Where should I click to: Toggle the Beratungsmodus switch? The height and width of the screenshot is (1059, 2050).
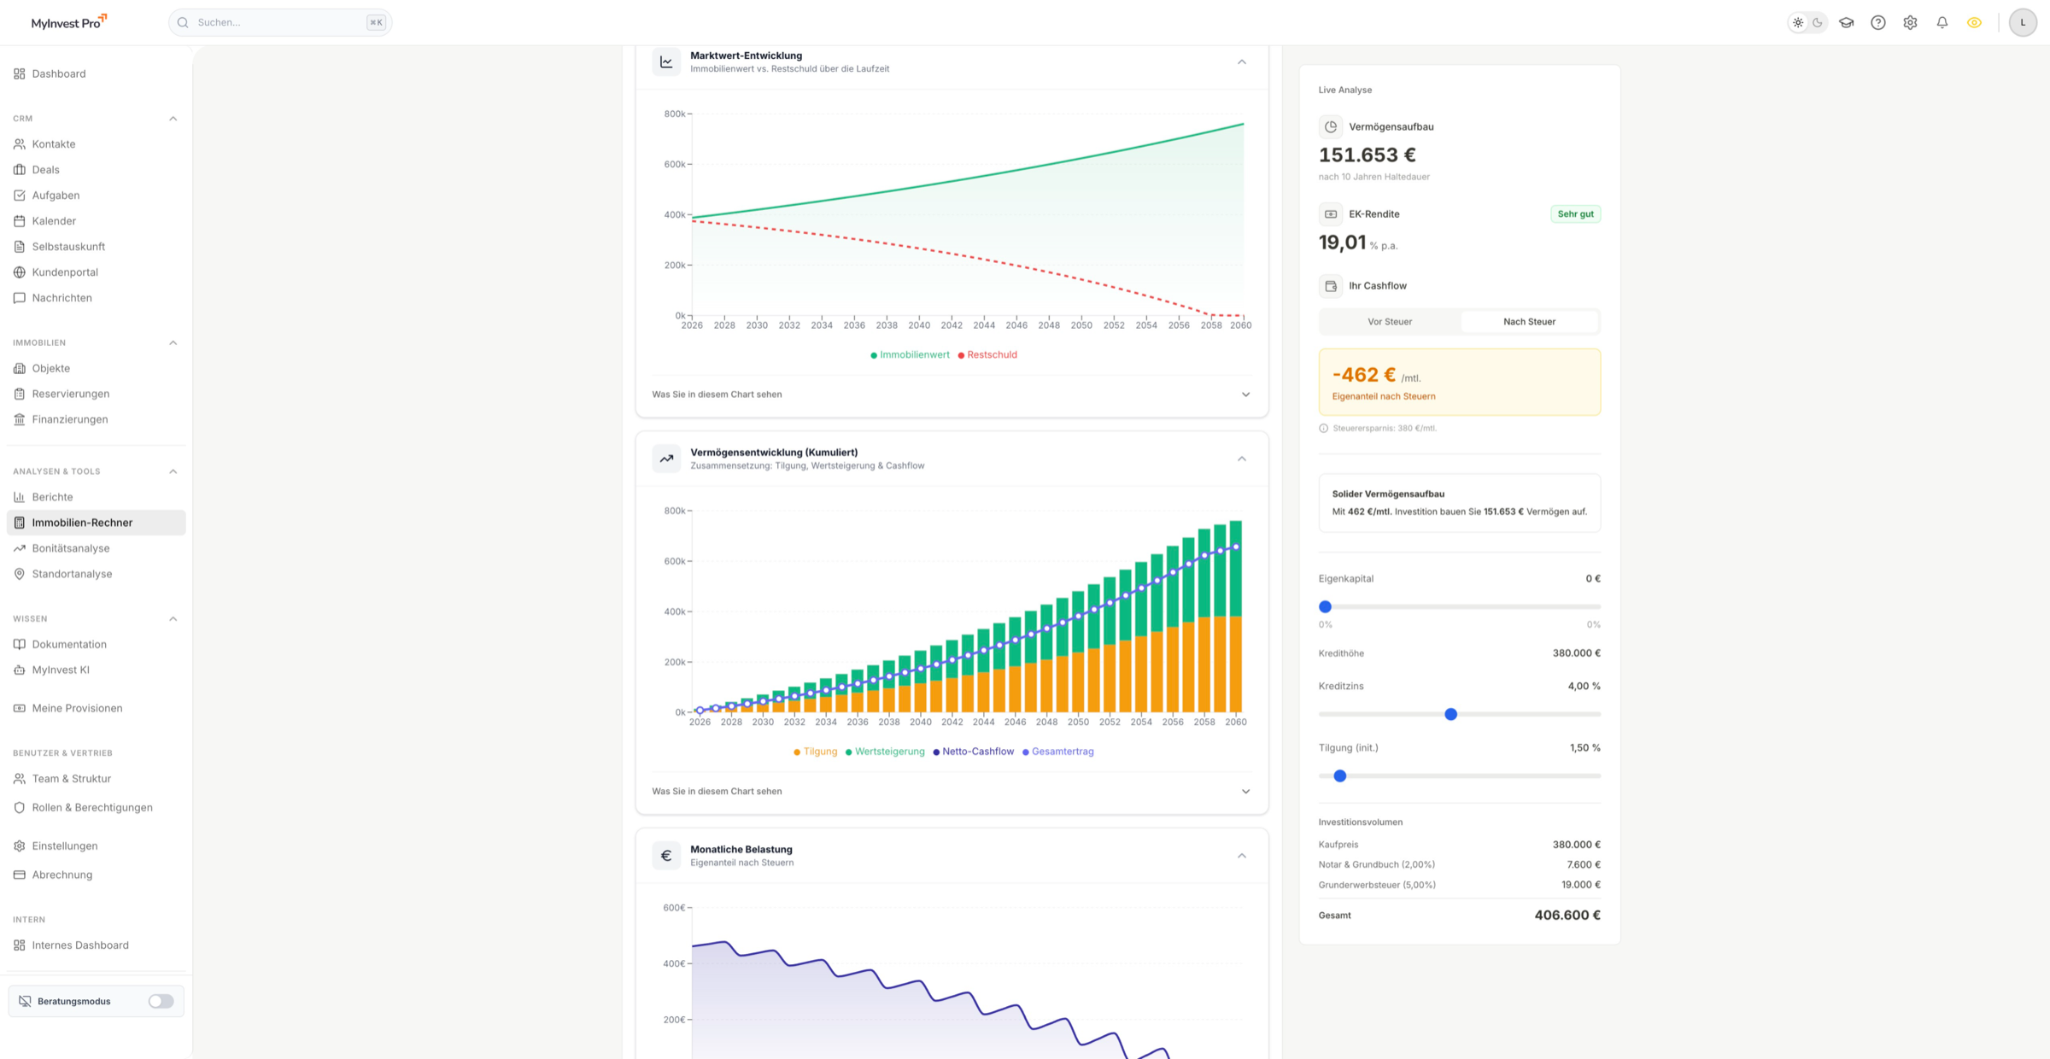[161, 1001]
